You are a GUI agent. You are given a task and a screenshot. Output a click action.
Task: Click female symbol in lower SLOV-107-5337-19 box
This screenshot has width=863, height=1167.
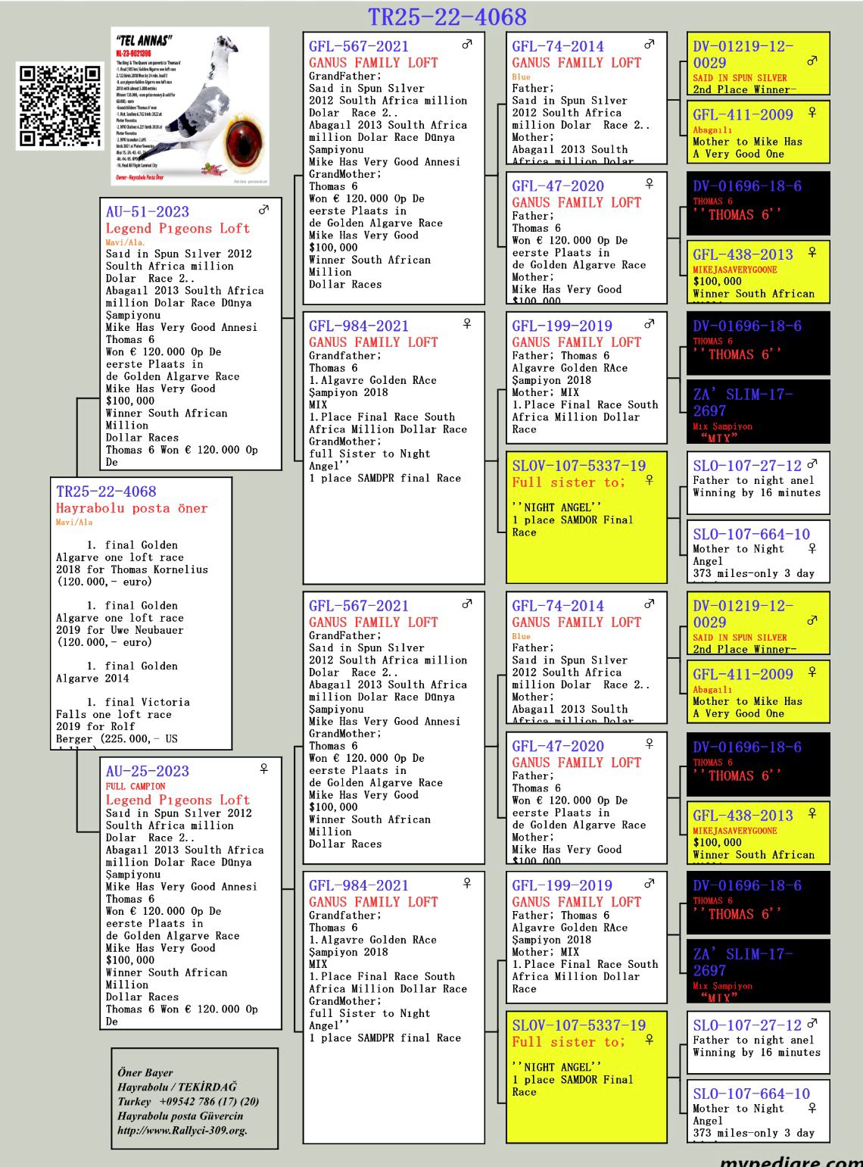click(649, 1040)
